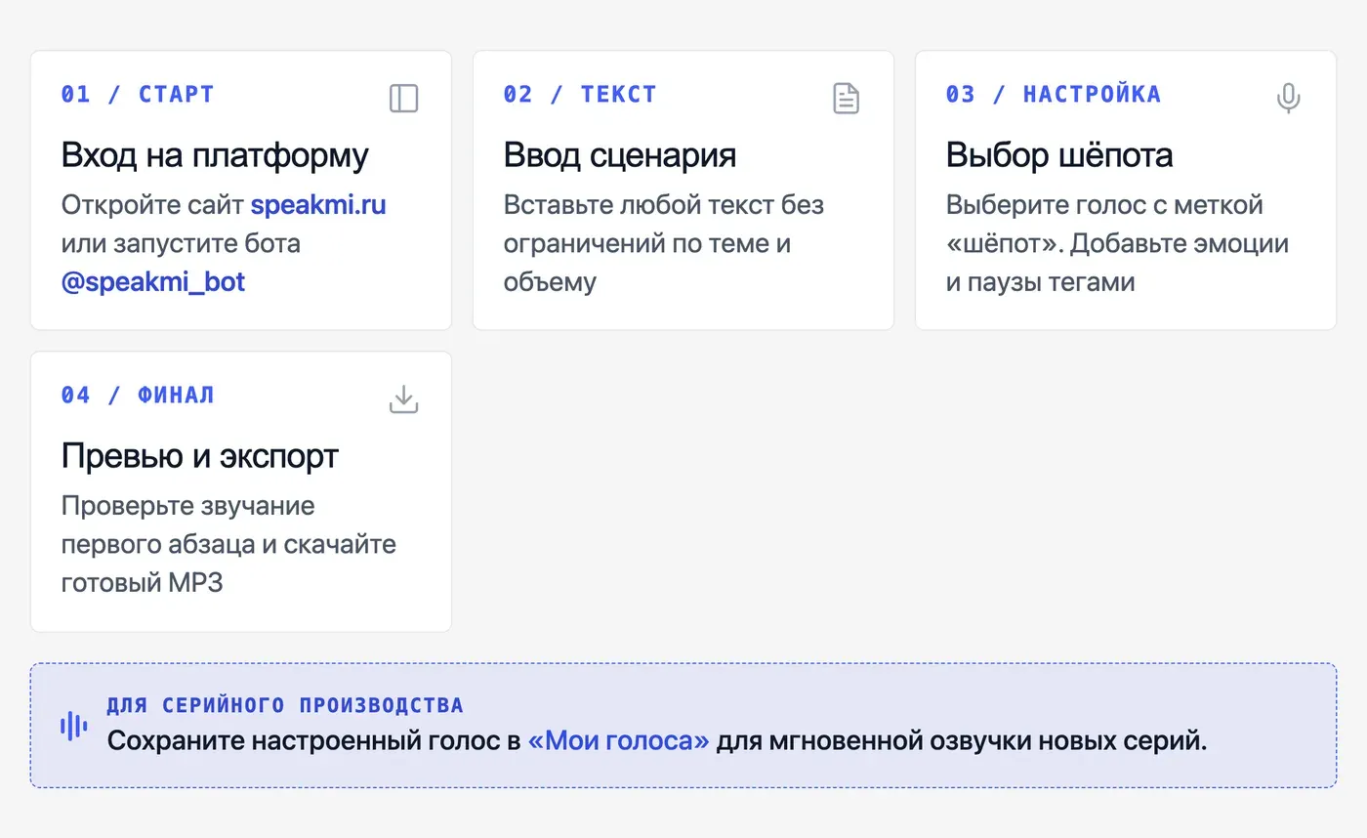Follow the «Мои голоса» link
The width and height of the screenshot is (1367, 838).
[618, 740]
